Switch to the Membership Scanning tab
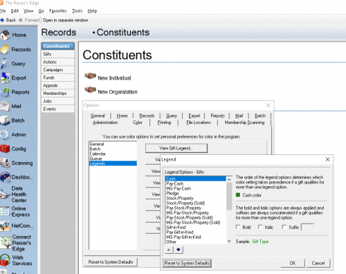346x274 pixels. click(244, 122)
